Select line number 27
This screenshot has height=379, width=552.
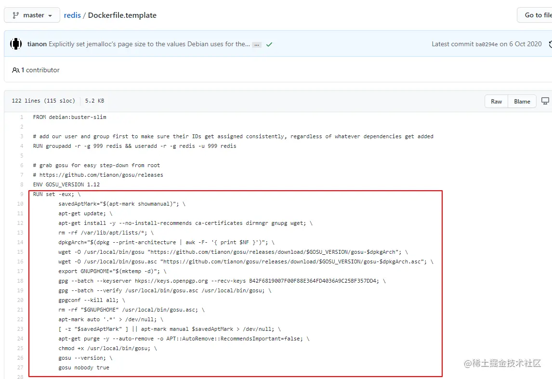point(20,367)
